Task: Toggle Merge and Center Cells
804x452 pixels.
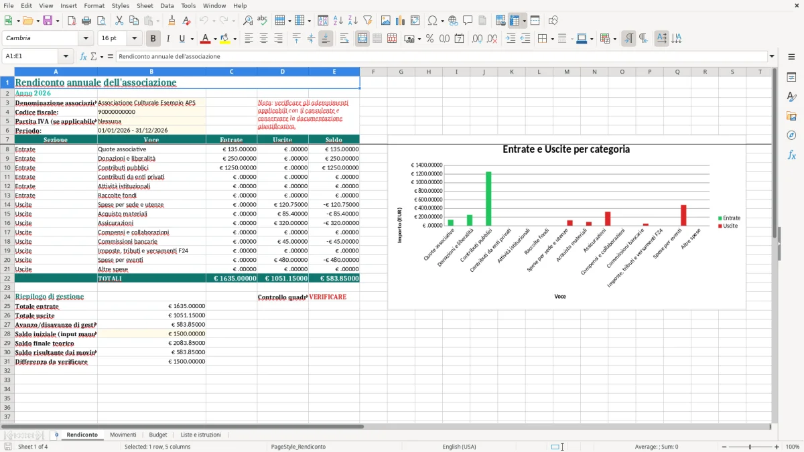Action: tap(362, 39)
